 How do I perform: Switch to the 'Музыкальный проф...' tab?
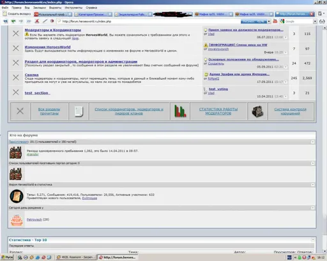(x=53, y=14)
